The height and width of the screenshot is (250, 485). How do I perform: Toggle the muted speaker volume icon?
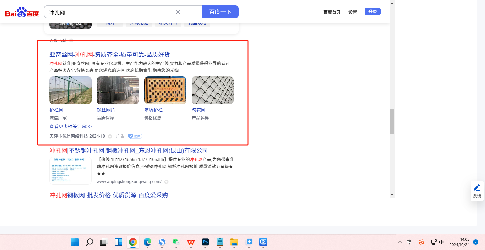click(x=442, y=242)
